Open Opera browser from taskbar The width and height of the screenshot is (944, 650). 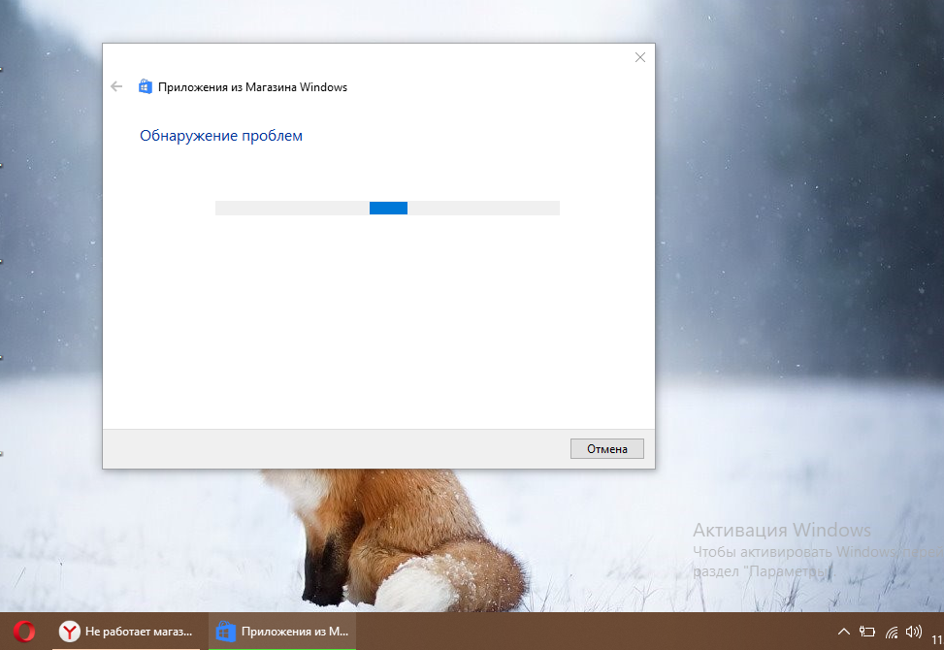[24, 632]
